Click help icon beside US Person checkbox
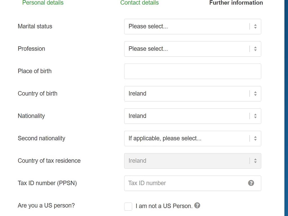The height and width of the screenshot is (216, 288). point(197,206)
